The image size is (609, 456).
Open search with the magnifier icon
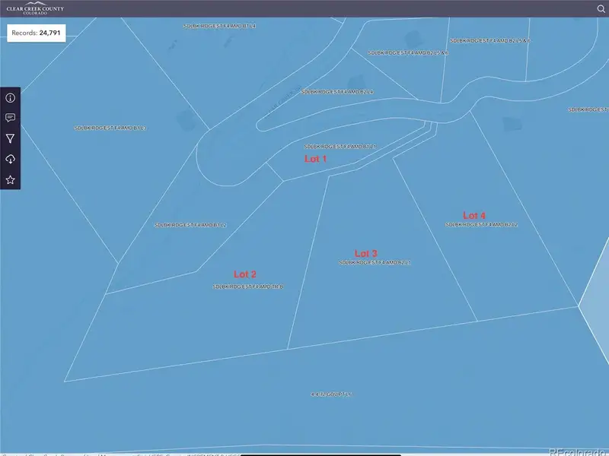(601, 8)
